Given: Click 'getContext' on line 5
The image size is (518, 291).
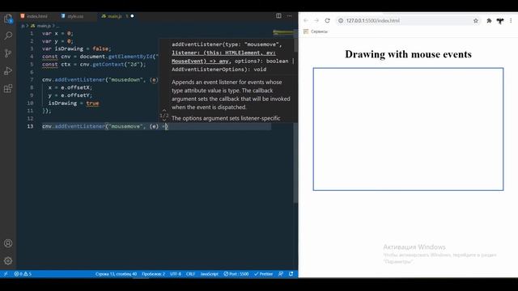Looking at the screenshot, I should point(108,65).
